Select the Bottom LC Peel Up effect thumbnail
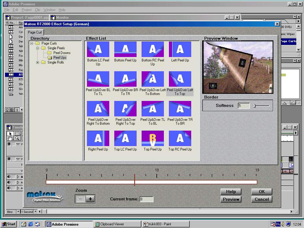This screenshot has height=228, width=304. tap(98, 49)
